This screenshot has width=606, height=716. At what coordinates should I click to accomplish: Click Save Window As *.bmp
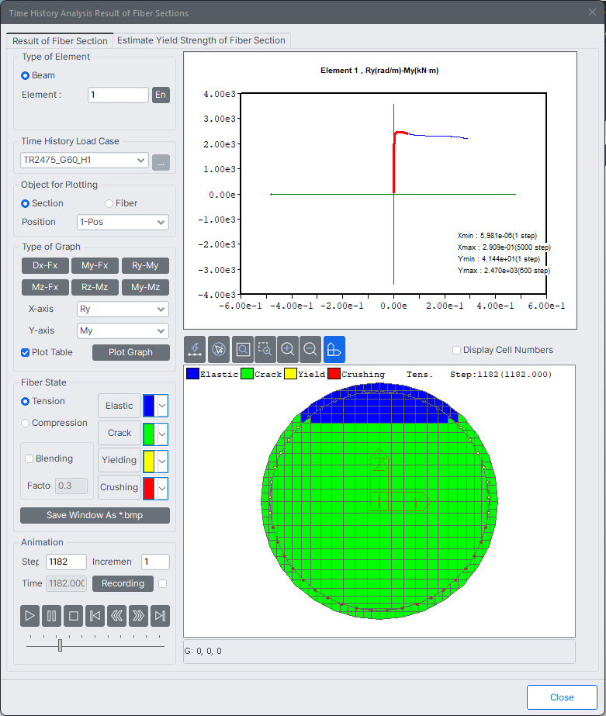pos(95,515)
